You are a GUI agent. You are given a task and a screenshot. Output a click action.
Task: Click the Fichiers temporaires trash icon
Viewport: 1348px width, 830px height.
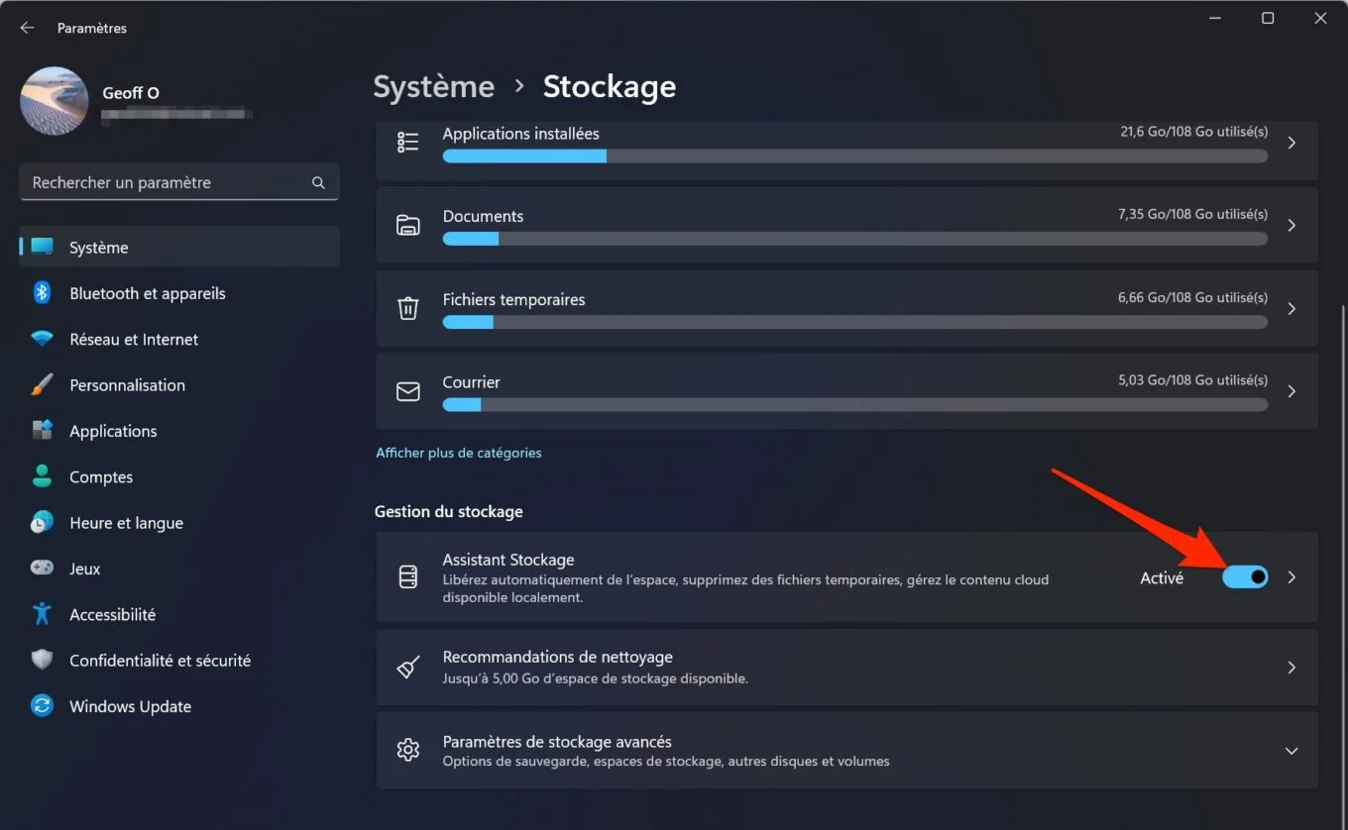[x=408, y=308]
